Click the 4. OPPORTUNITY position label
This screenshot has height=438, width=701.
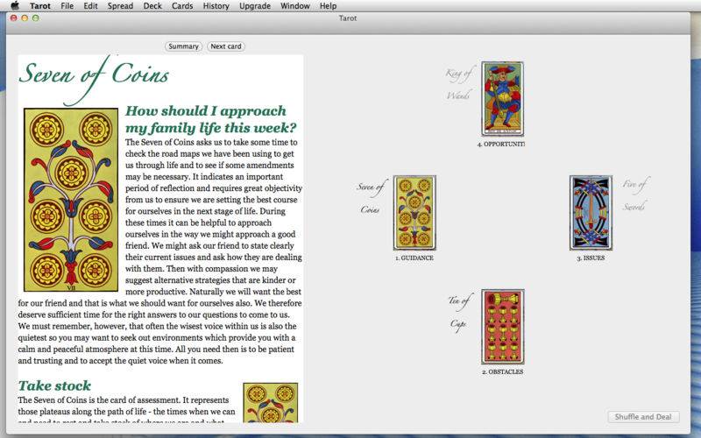pos(500,145)
